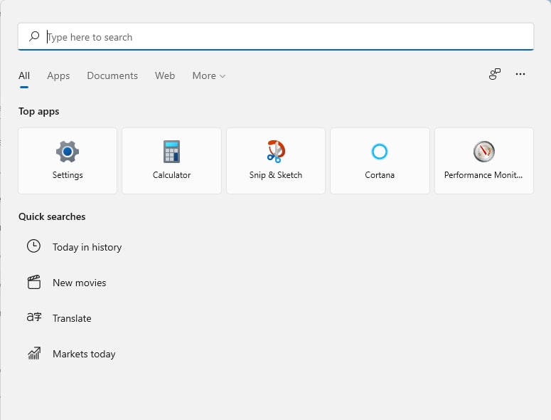551x420 pixels.
Task: Switch to the Web tab
Action: click(x=165, y=75)
